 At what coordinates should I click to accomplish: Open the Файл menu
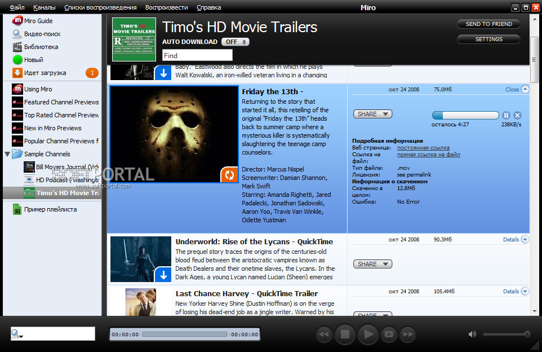pos(17,7)
